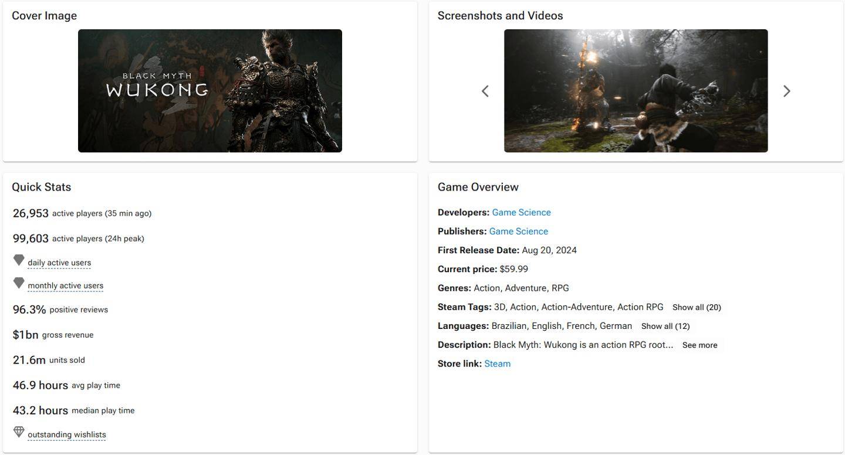The height and width of the screenshot is (455, 845).
Task: Open the outstanding wishlists link
Action: pyautogui.click(x=67, y=434)
